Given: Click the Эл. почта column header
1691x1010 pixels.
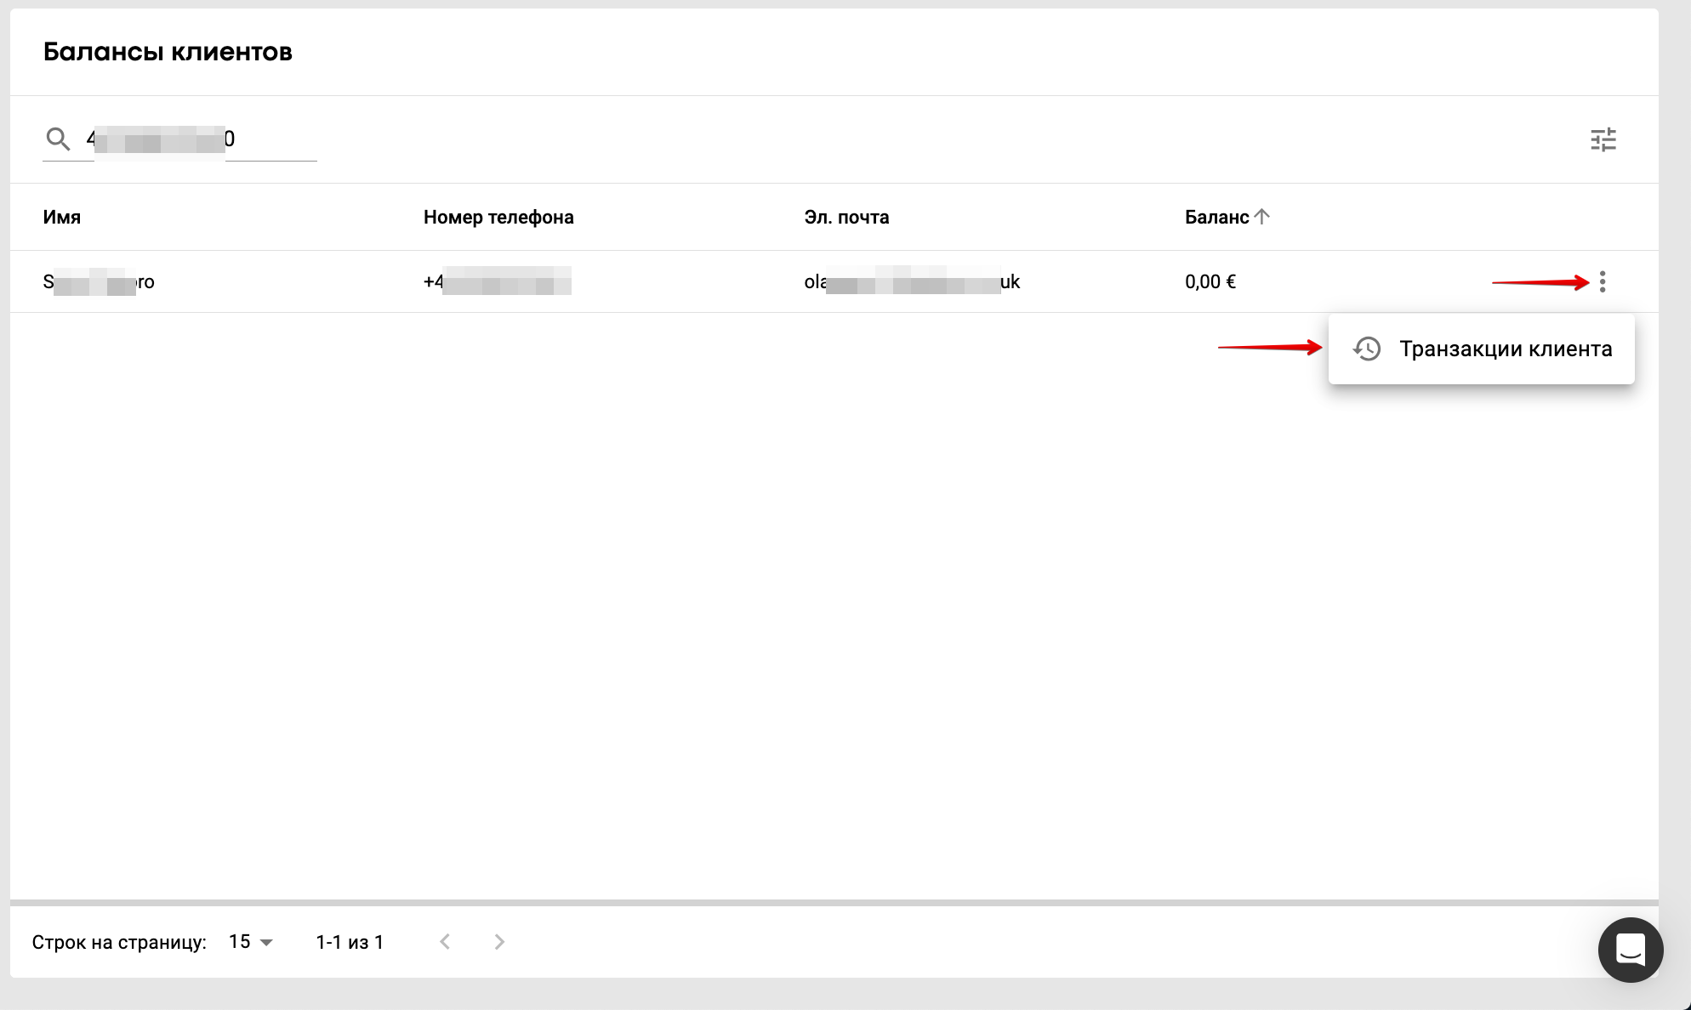Looking at the screenshot, I should tap(846, 217).
